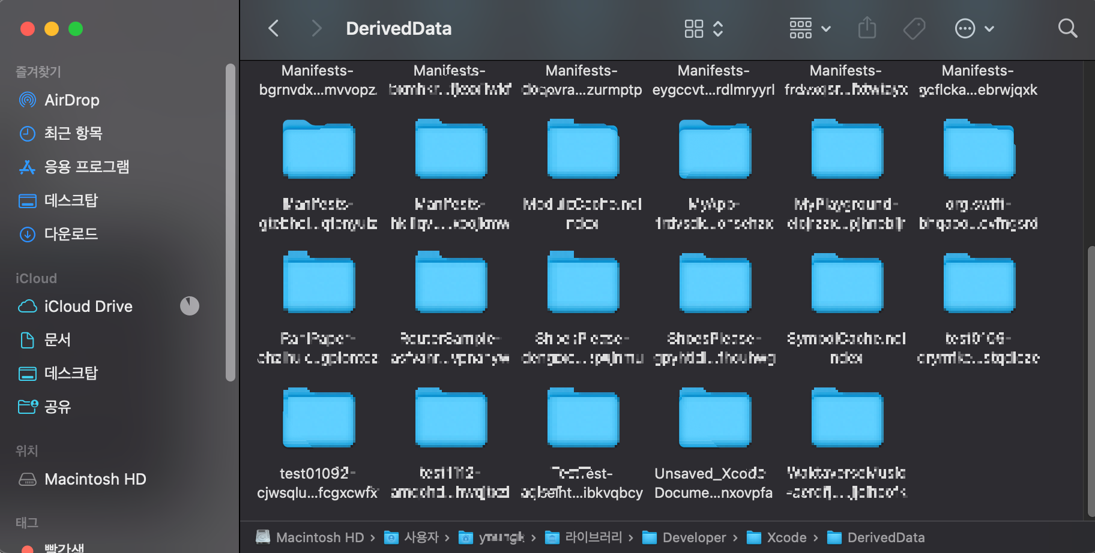Image resolution: width=1095 pixels, height=553 pixels.
Task: Click Xcode in the path bar
Action: [x=776, y=537]
